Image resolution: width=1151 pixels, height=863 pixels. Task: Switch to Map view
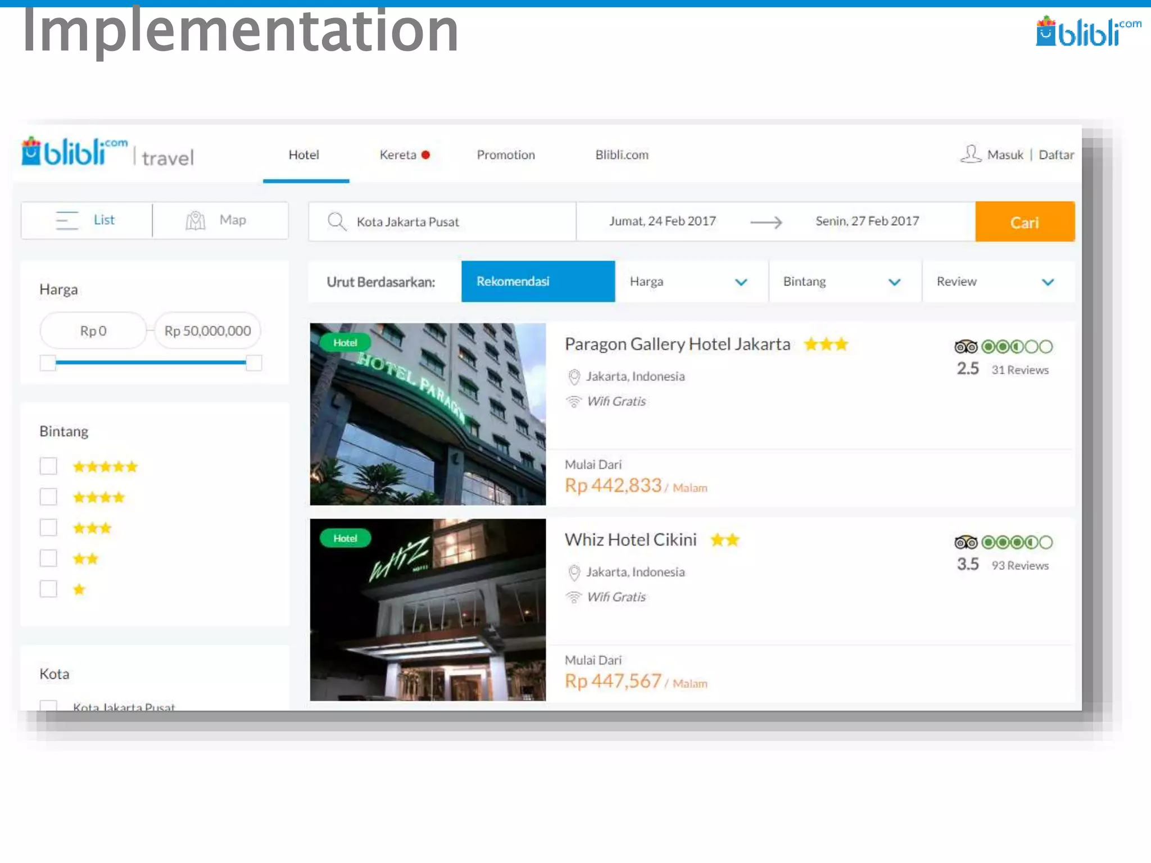coord(220,220)
